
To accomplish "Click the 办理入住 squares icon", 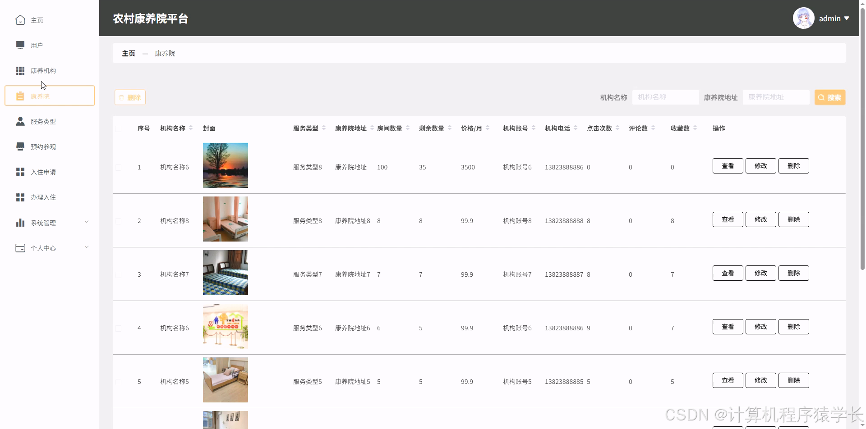I will coord(20,197).
